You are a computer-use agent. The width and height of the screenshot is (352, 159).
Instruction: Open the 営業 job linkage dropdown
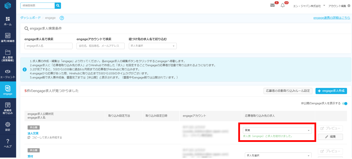point(277,130)
